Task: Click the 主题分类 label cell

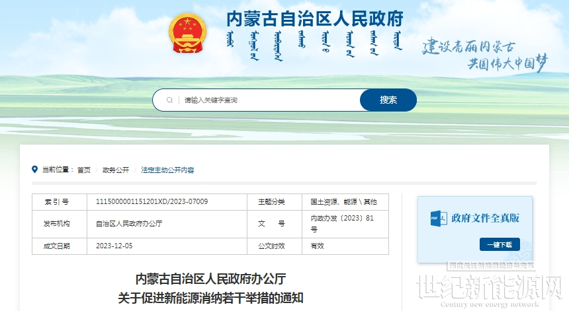Action: point(275,202)
